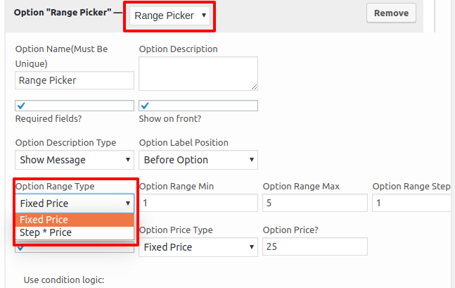Click the Option Range Min field
The height and width of the screenshot is (288, 455).
[198, 203]
